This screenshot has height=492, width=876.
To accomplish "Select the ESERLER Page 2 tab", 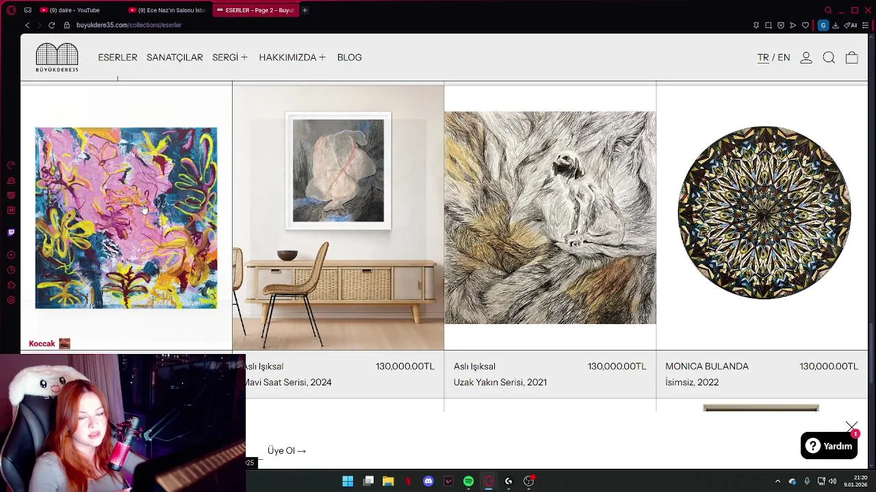I will point(255,10).
